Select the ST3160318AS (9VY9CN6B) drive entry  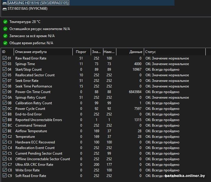(27, 9)
